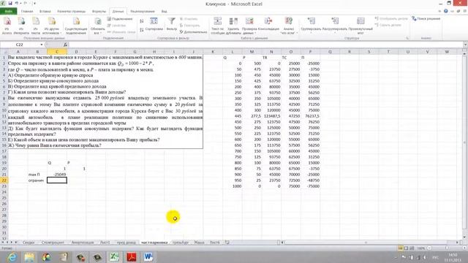Open Adobe Reader from taskbar
468x263 pixels.
click(x=132, y=257)
